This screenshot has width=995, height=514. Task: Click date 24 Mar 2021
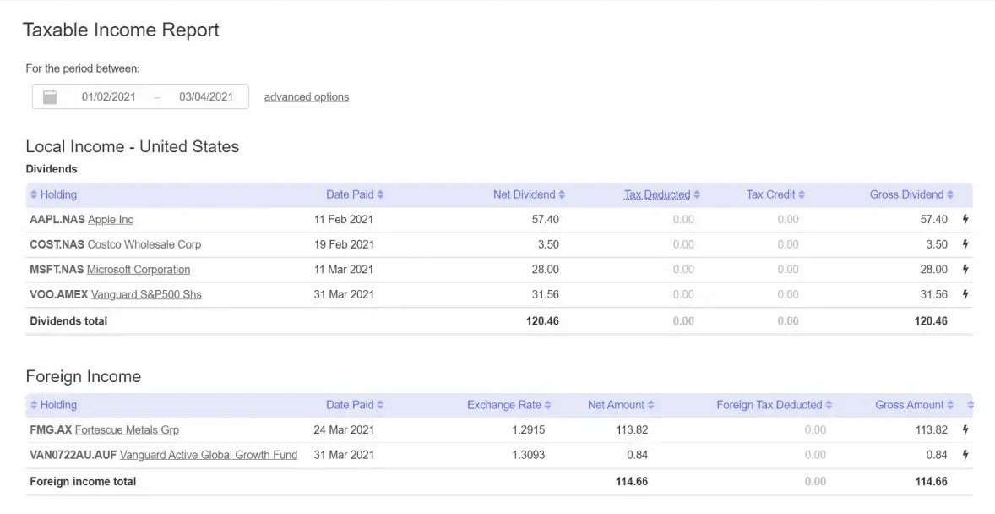pyautogui.click(x=343, y=429)
